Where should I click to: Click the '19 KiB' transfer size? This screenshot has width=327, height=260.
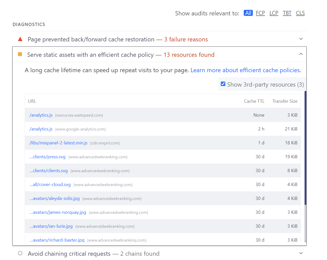tap(291, 157)
